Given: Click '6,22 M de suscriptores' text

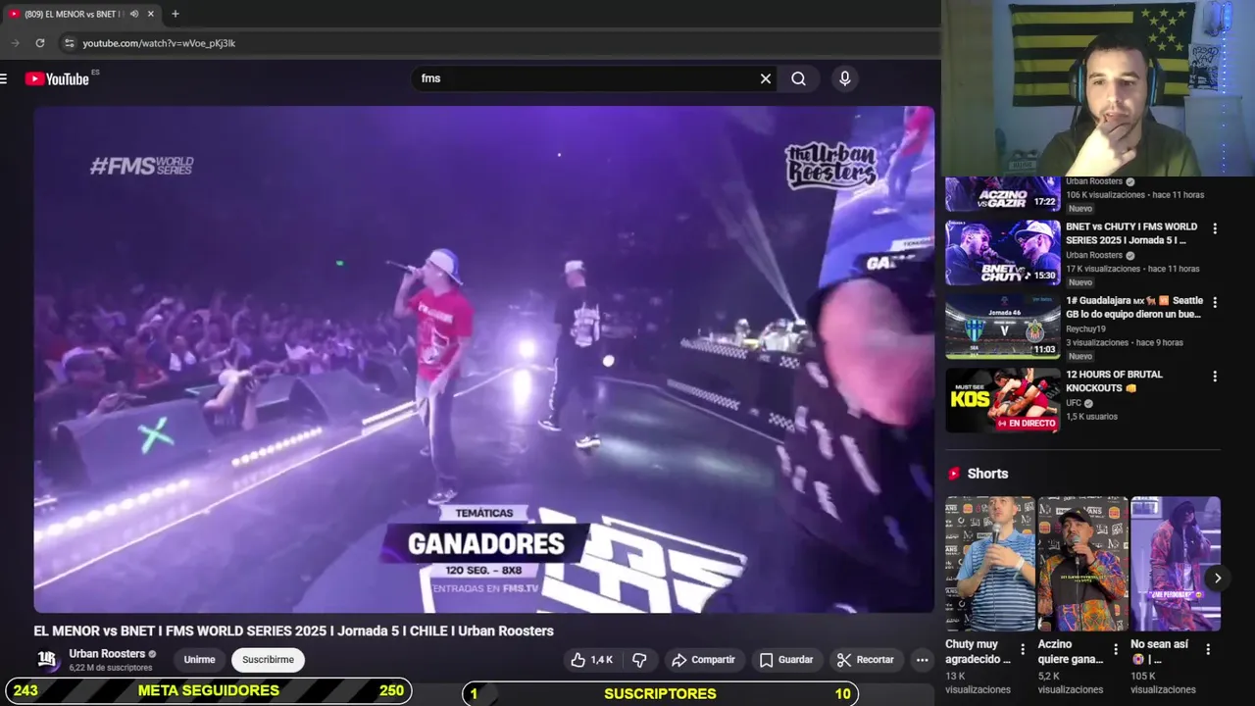Looking at the screenshot, I should click(111, 668).
